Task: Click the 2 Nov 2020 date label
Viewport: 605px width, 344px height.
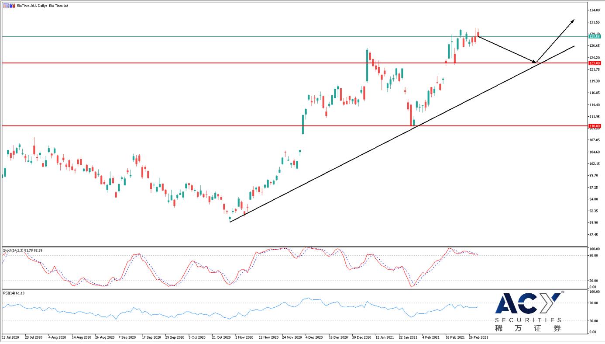Action: tap(244, 337)
